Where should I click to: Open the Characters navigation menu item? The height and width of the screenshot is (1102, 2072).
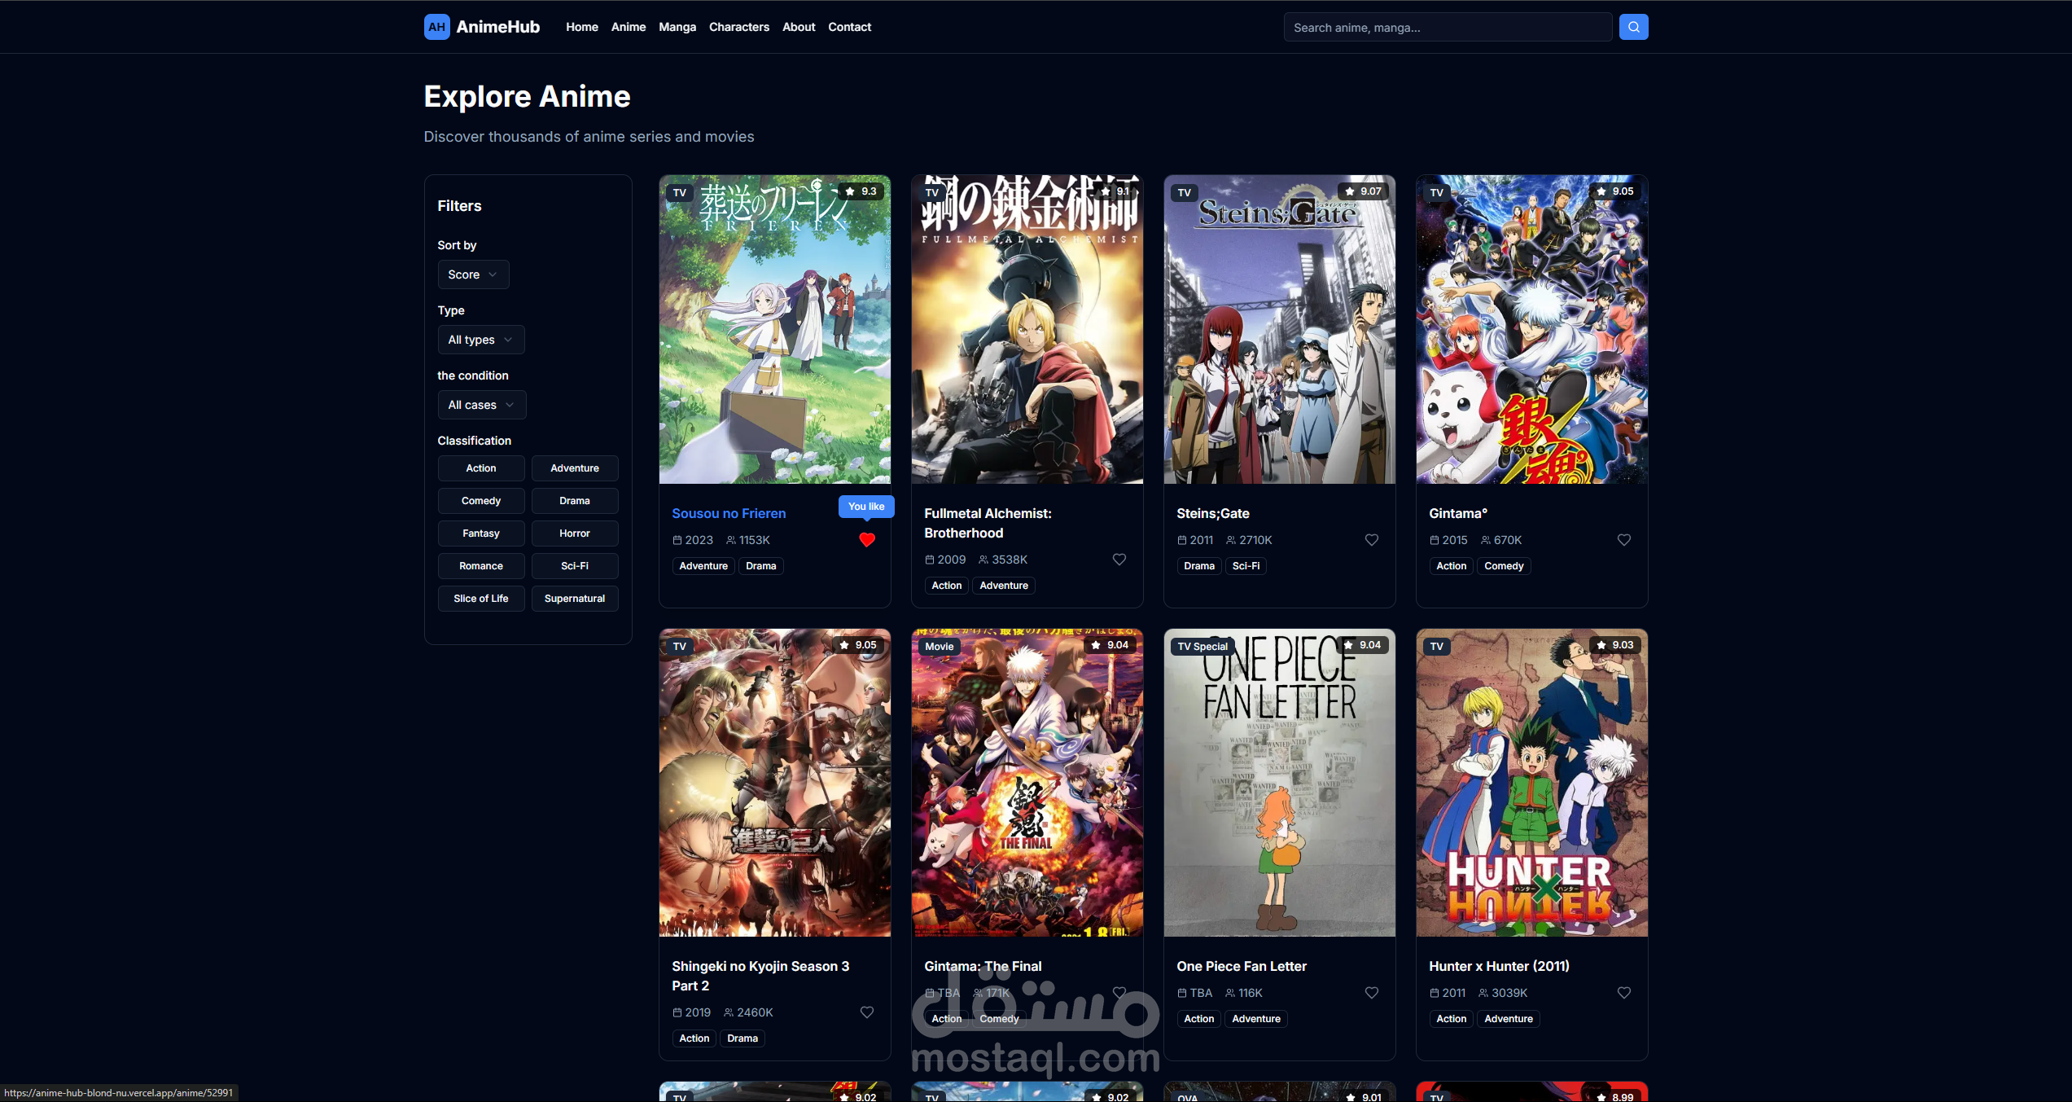click(x=738, y=27)
